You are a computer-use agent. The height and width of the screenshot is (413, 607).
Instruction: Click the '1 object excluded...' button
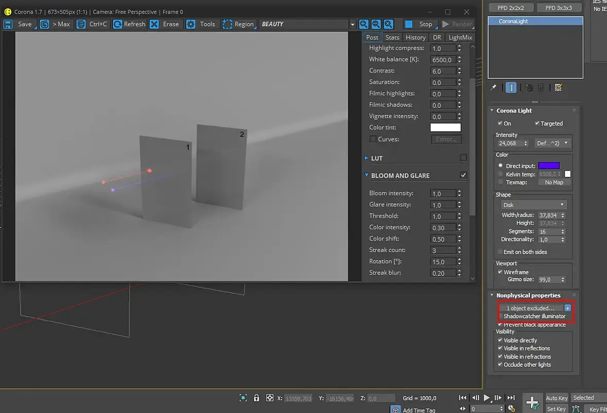pyautogui.click(x=530, y=308)
